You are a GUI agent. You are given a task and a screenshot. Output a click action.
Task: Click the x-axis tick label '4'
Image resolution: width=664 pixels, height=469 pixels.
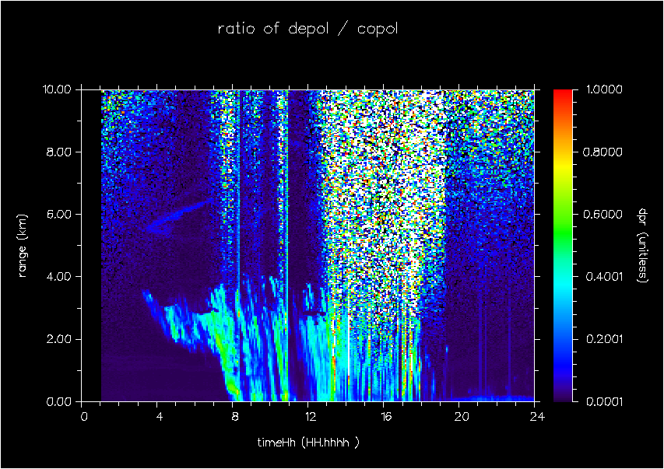(x=160, y=417)
